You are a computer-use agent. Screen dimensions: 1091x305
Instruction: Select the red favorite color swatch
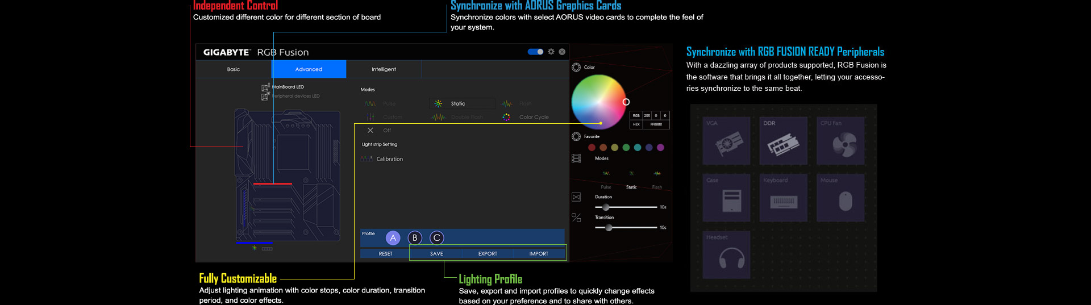(x=592, y=148)
